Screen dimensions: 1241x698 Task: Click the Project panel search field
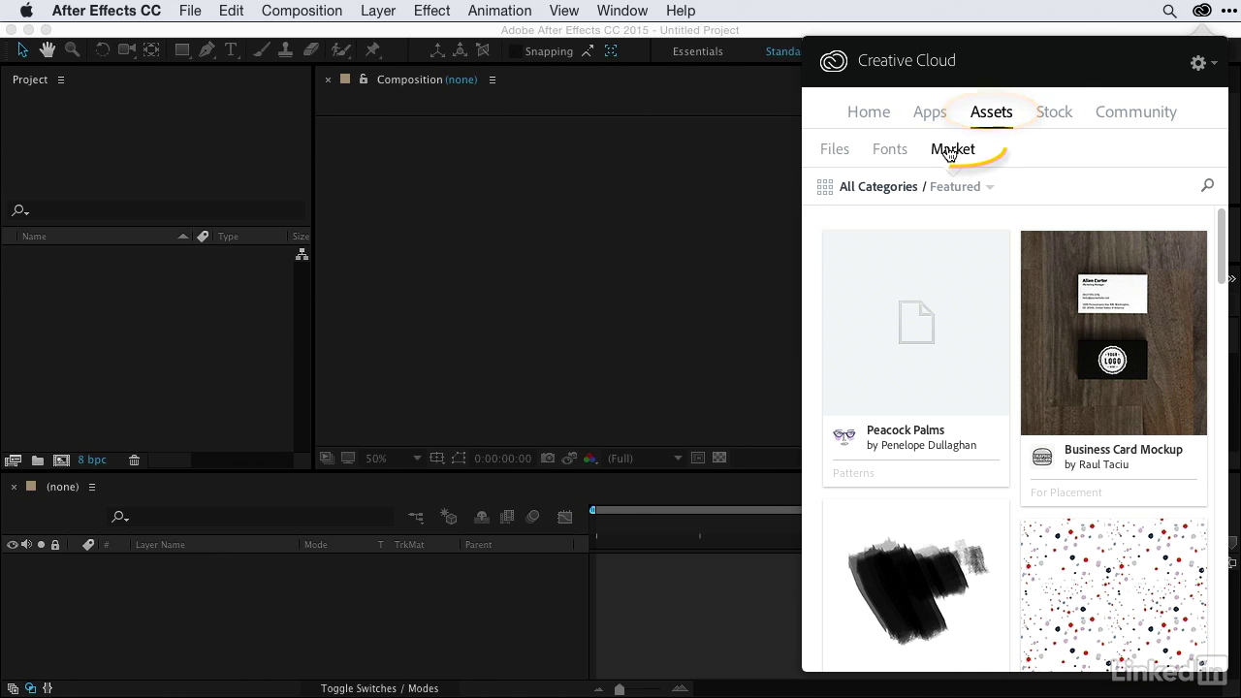155,210
